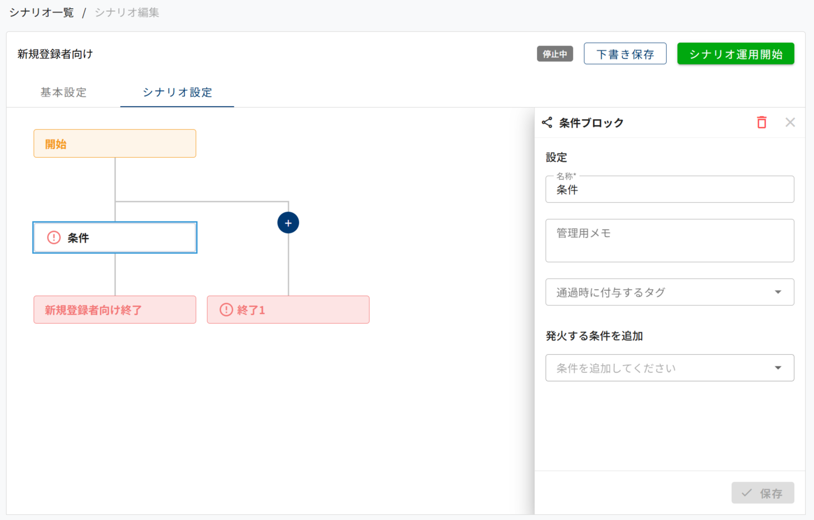Image resolution: width=814 pixels, height=520 pixels.
Task: Click the red trash delete icon
Action: tap(762, 122)
